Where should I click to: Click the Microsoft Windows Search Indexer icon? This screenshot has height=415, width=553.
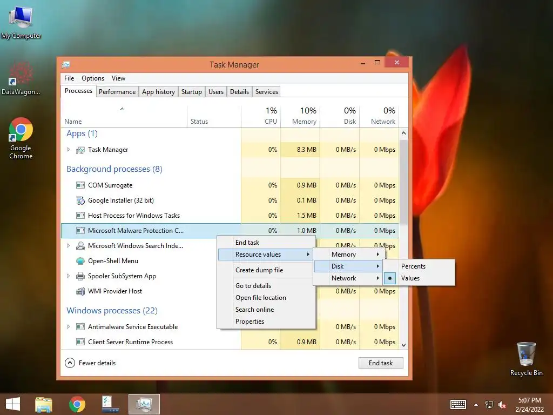coord(80,246)
